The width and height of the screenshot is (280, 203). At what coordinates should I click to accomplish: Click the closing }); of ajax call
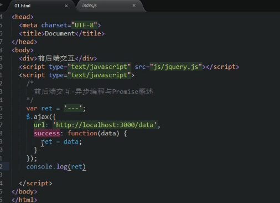(x=32, y=159)
